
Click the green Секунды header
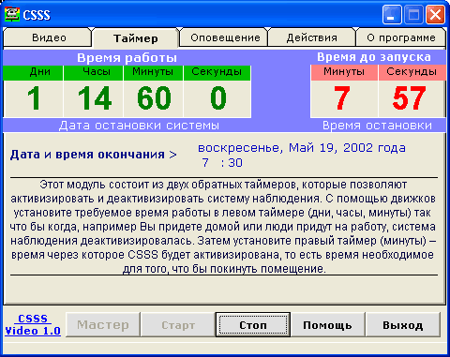click(x=217, y=72)
